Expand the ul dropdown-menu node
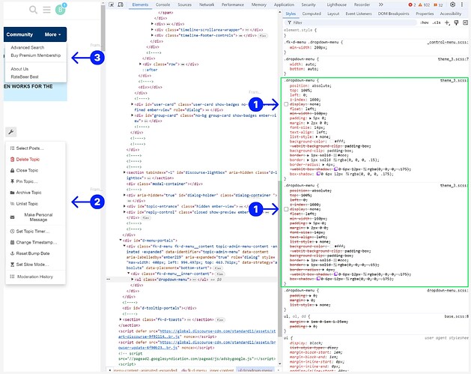The width and height of the screenshot is (471, 374). click(x=133, y=280)
